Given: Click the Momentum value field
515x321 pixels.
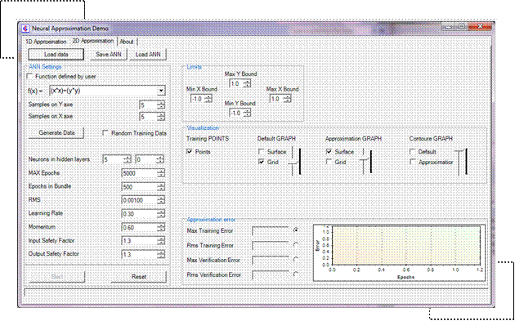Looking at the screenshot, I should click(x=140, y=227).
